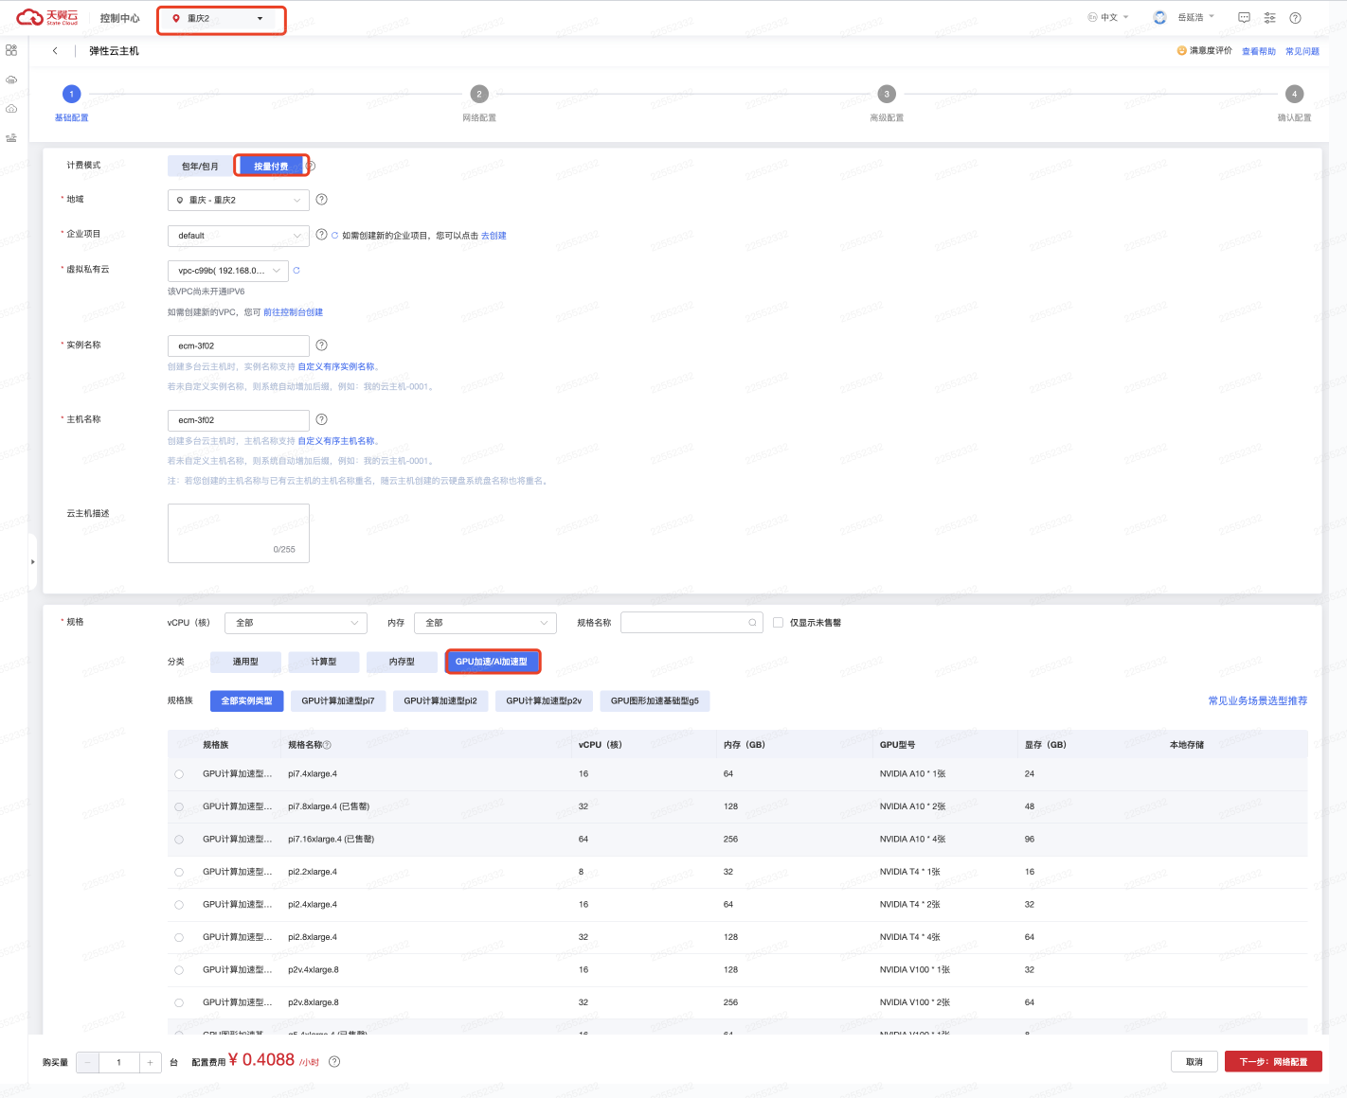Click the 云主机描述 text area
Screen dimensions: 1347x1098
pyautogui.click(x=238, y=533)
